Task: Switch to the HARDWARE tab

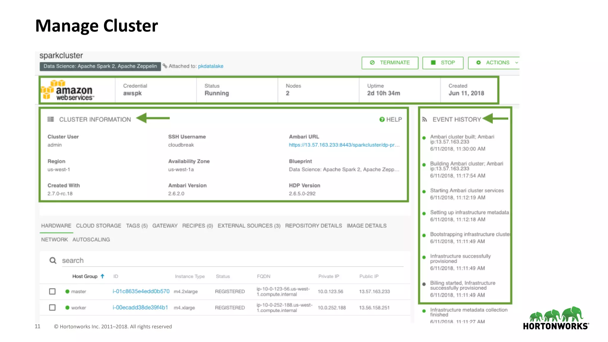Action: [56, 226]
